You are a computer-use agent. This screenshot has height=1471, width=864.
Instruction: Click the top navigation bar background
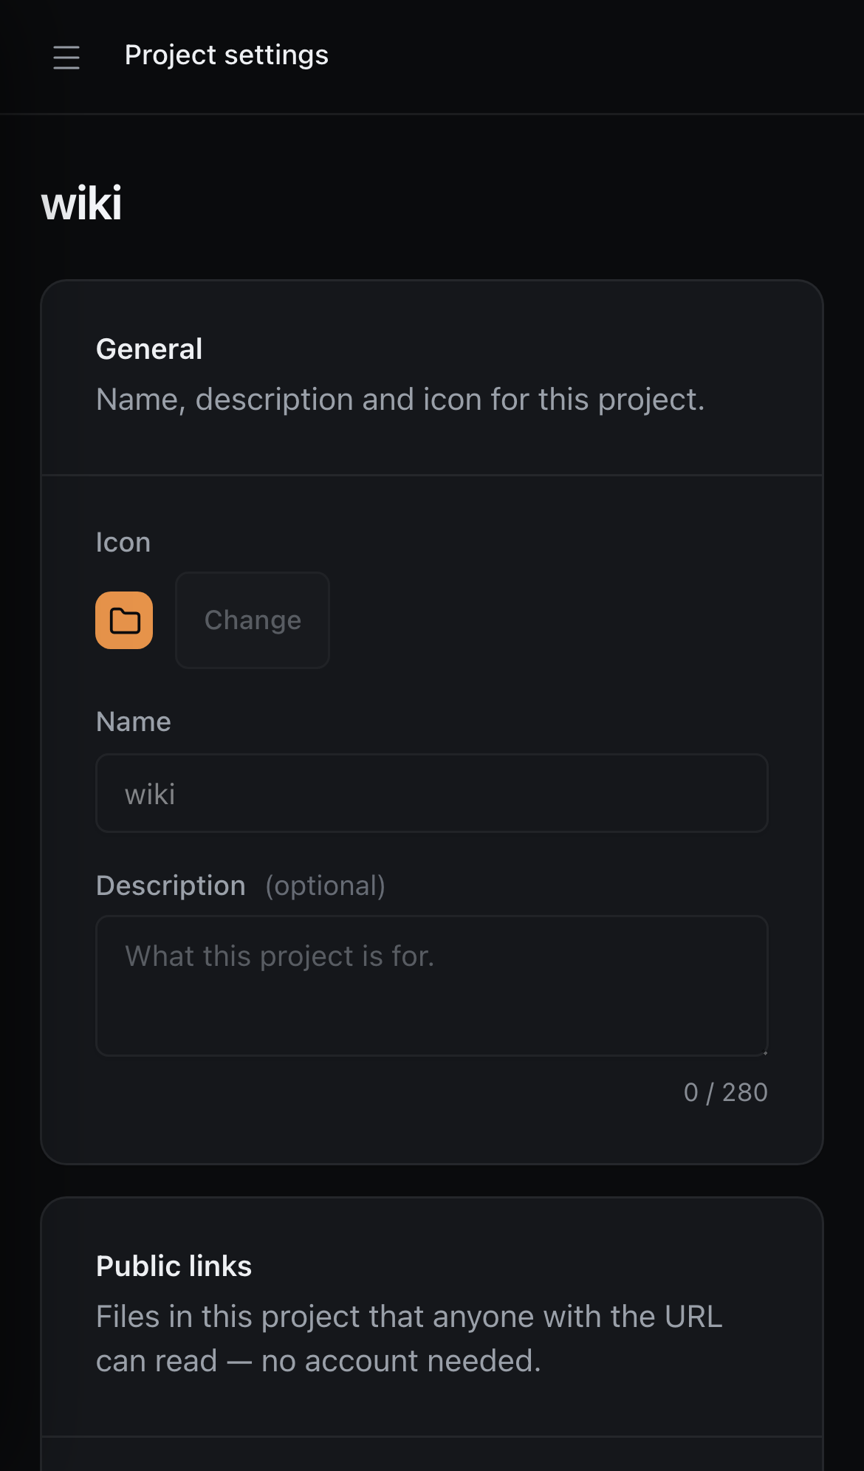click(x=591, y=57)
